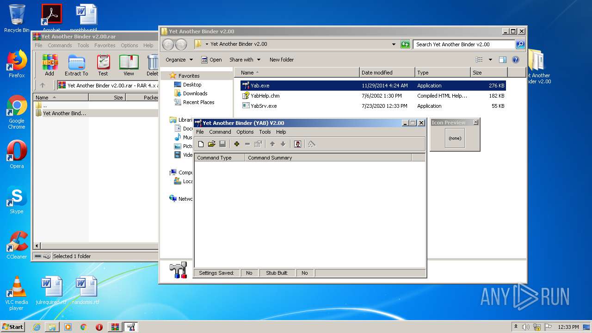The height and width of the screenshot is (333, 592).
Task: Click the Bind file hammer icon in YAB toolbar
Action: (311, 144)
